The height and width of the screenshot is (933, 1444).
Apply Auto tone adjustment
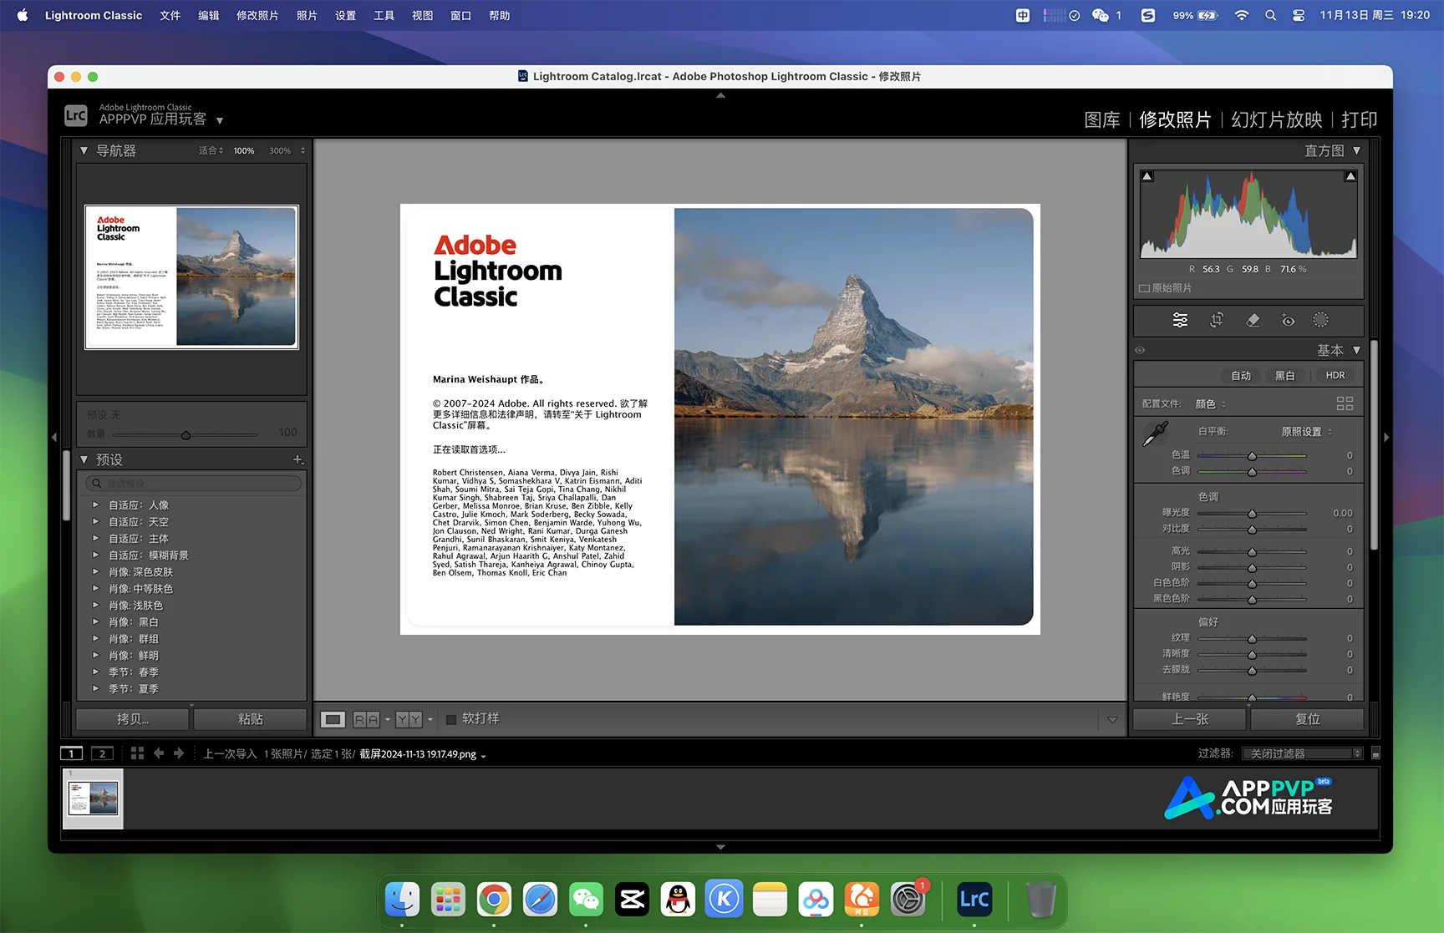1241,375
